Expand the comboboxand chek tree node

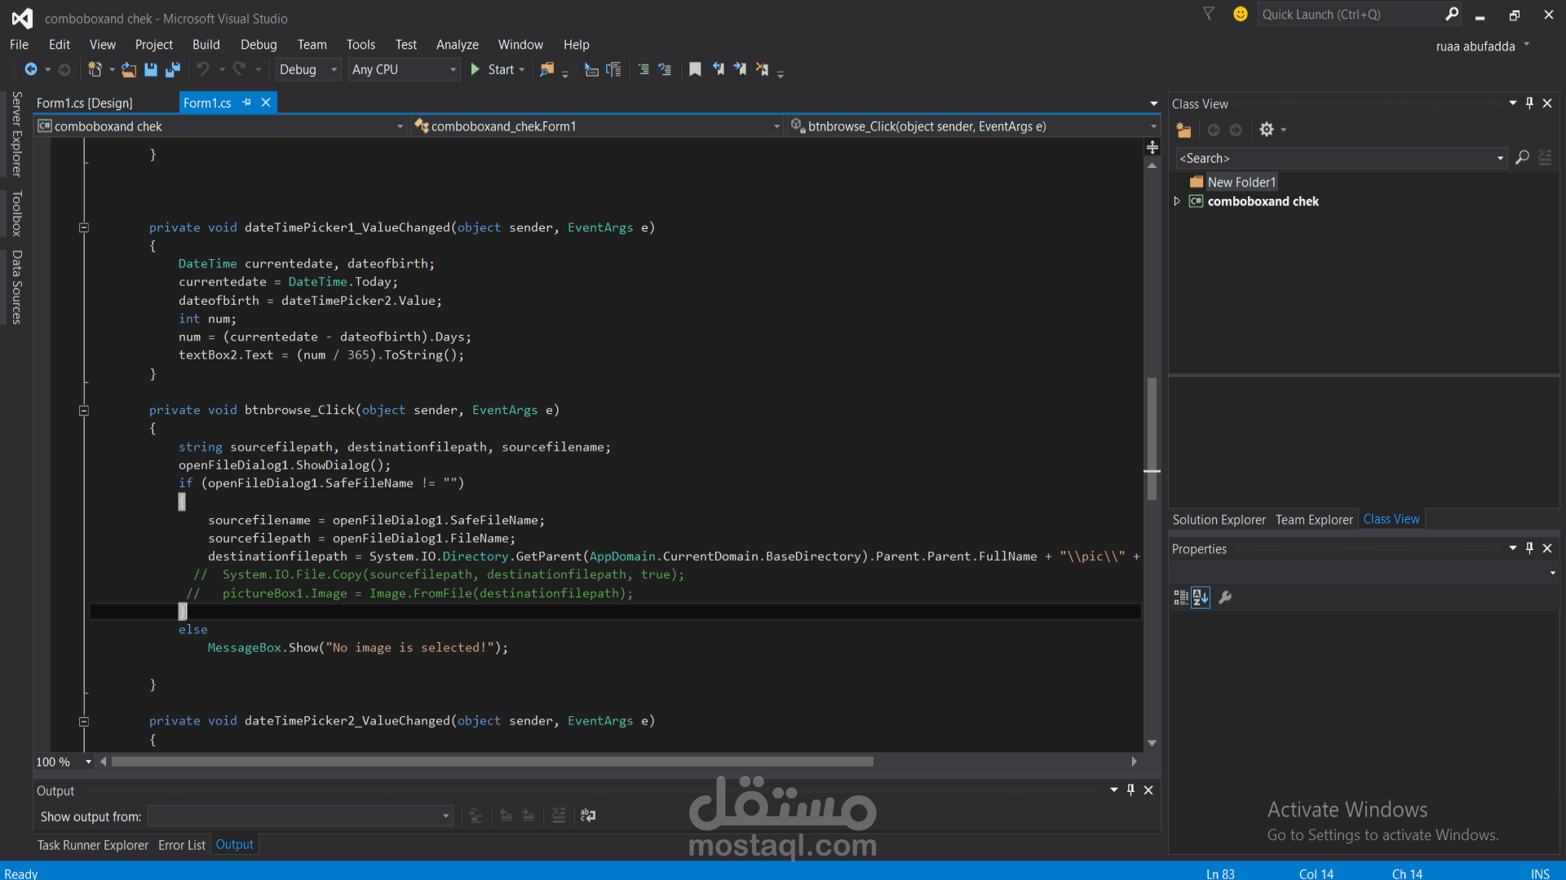pyautogui.click(x=1177, y=201)
